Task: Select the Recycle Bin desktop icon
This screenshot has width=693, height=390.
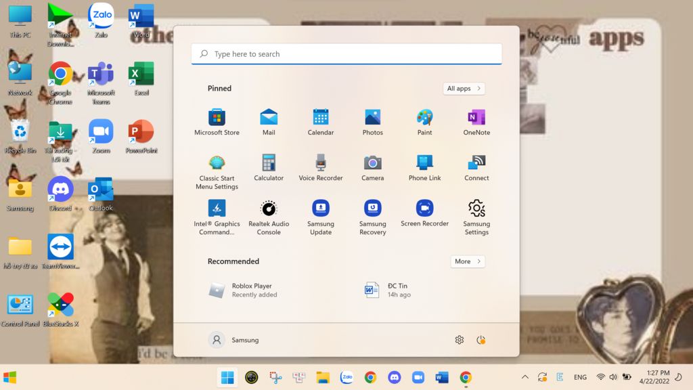Action: pyautogui.click(x=20, y=137)
